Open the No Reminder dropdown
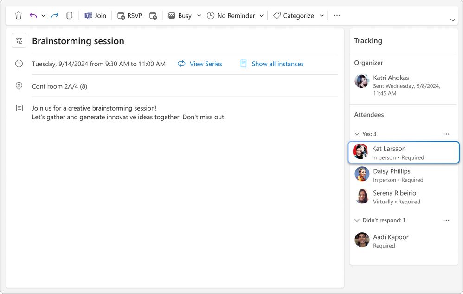The image size is (463, 294). [263, 15]
